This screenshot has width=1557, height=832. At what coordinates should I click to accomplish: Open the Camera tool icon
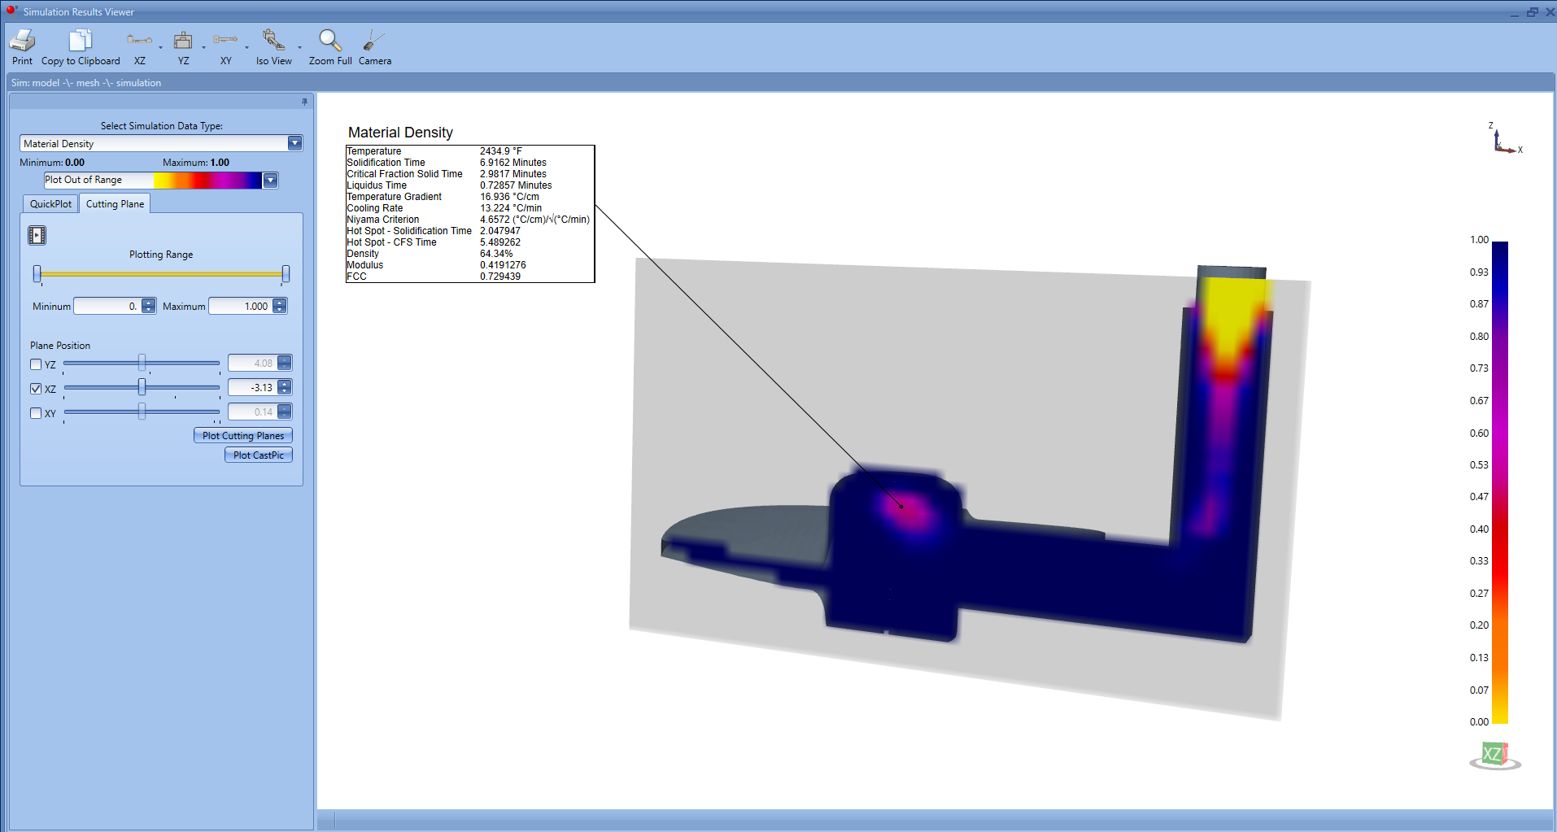[374, 40]
